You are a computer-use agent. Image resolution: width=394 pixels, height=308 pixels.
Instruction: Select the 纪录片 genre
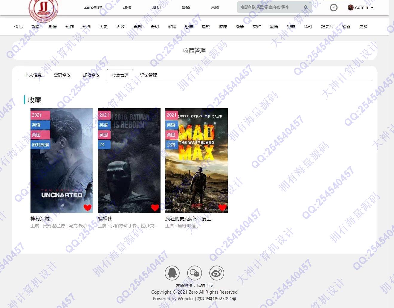pos(327,27)
